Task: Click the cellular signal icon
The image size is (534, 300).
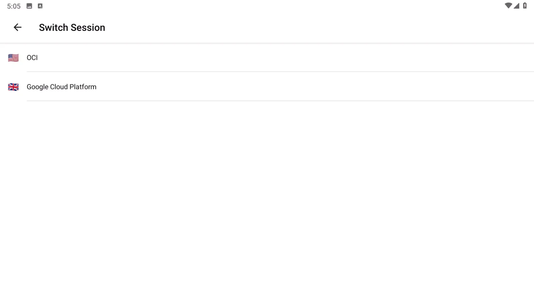Action: pos(517,6)
